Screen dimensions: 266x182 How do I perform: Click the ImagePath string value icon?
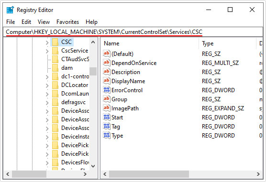pyautogui.click(x=107, y=108)
